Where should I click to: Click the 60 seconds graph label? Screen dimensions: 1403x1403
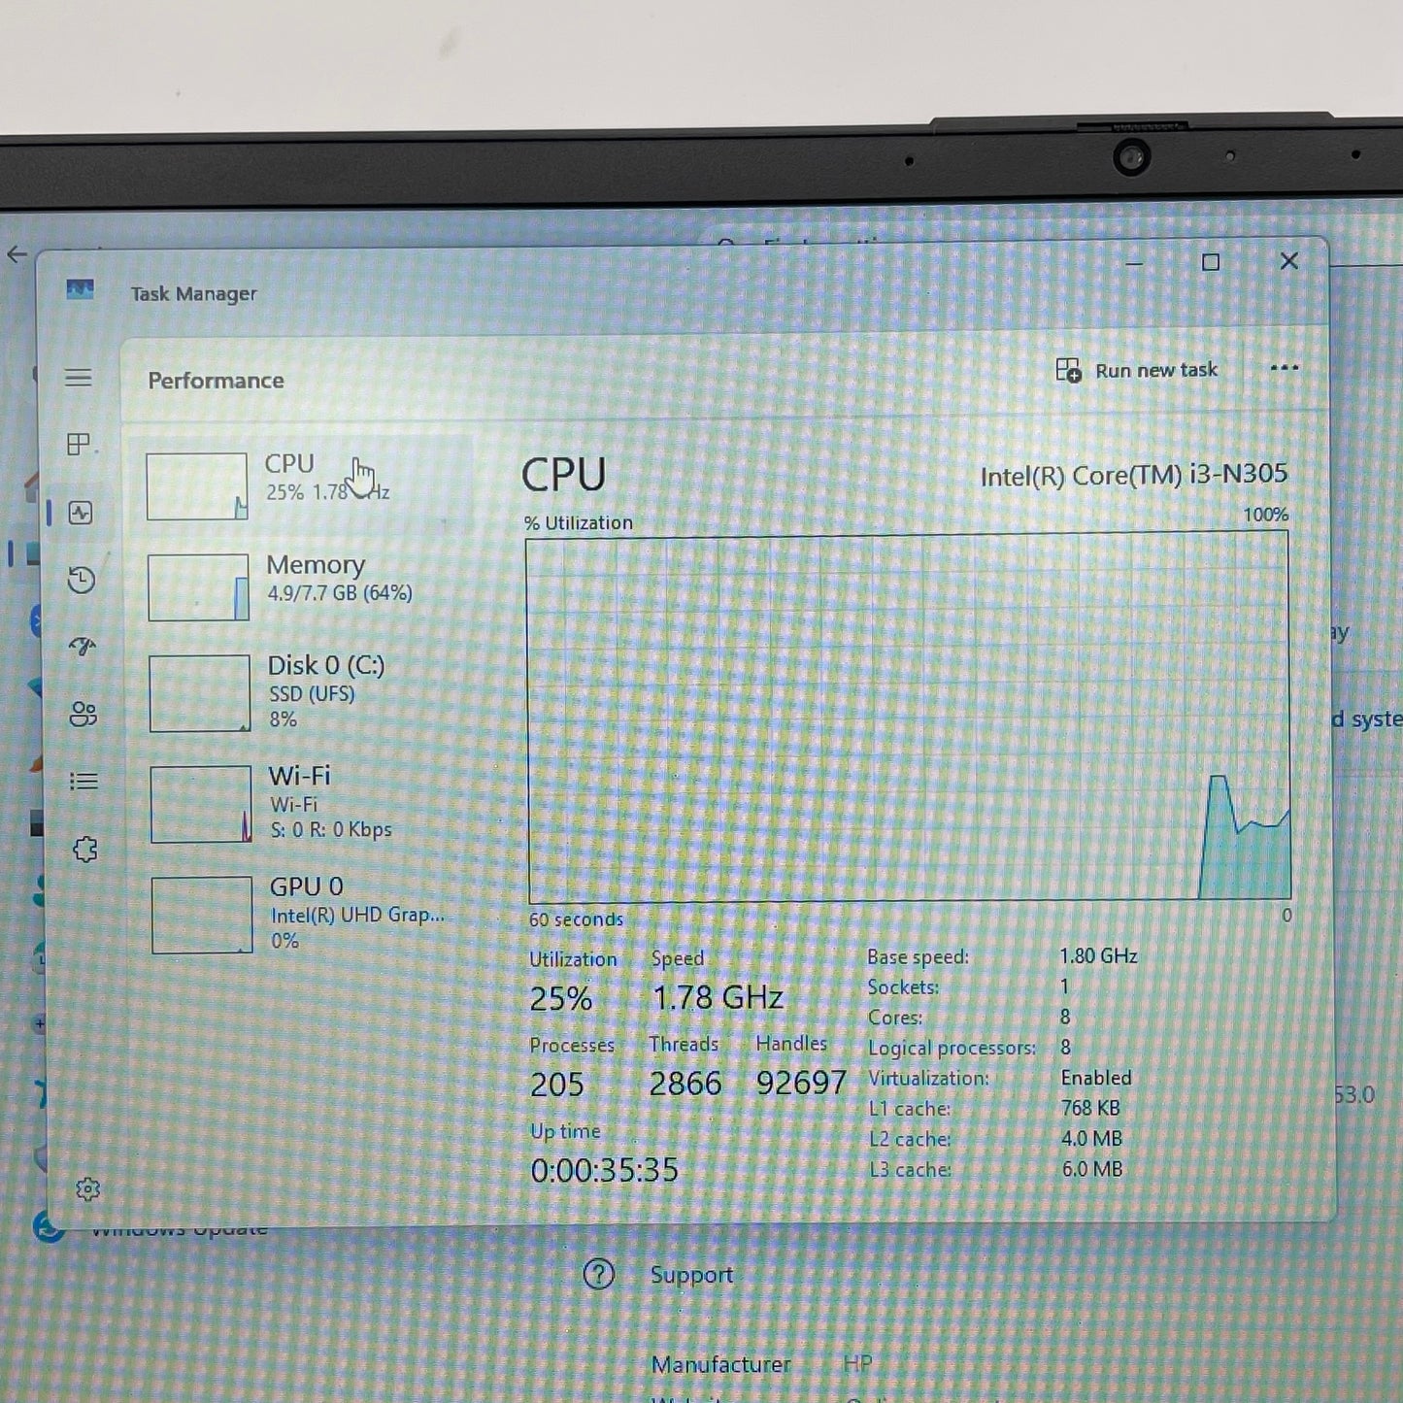coord(576,919)
